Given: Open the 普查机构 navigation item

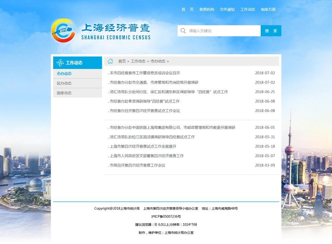Looking at the screenshot, I should click(x=207, y=9).
